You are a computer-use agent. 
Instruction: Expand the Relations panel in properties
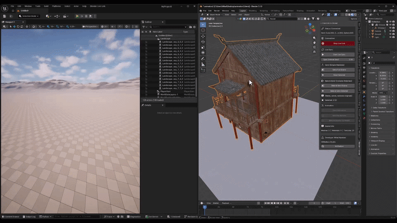click(375, 116)
